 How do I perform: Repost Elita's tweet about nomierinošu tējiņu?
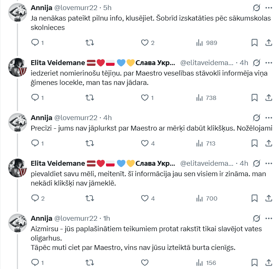pos(90,98)
